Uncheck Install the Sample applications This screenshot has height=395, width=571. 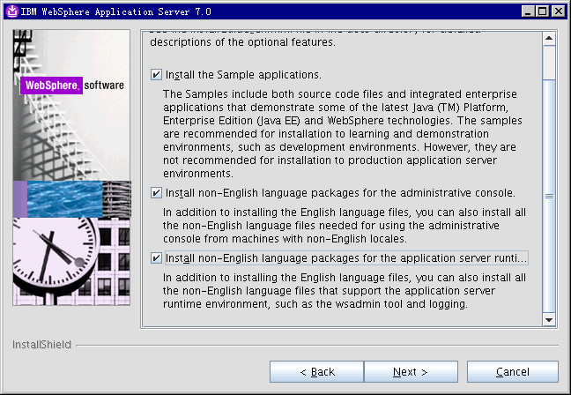coord(157,75)
